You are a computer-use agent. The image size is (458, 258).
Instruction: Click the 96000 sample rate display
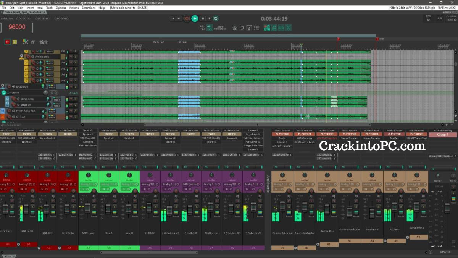(17, 27)
